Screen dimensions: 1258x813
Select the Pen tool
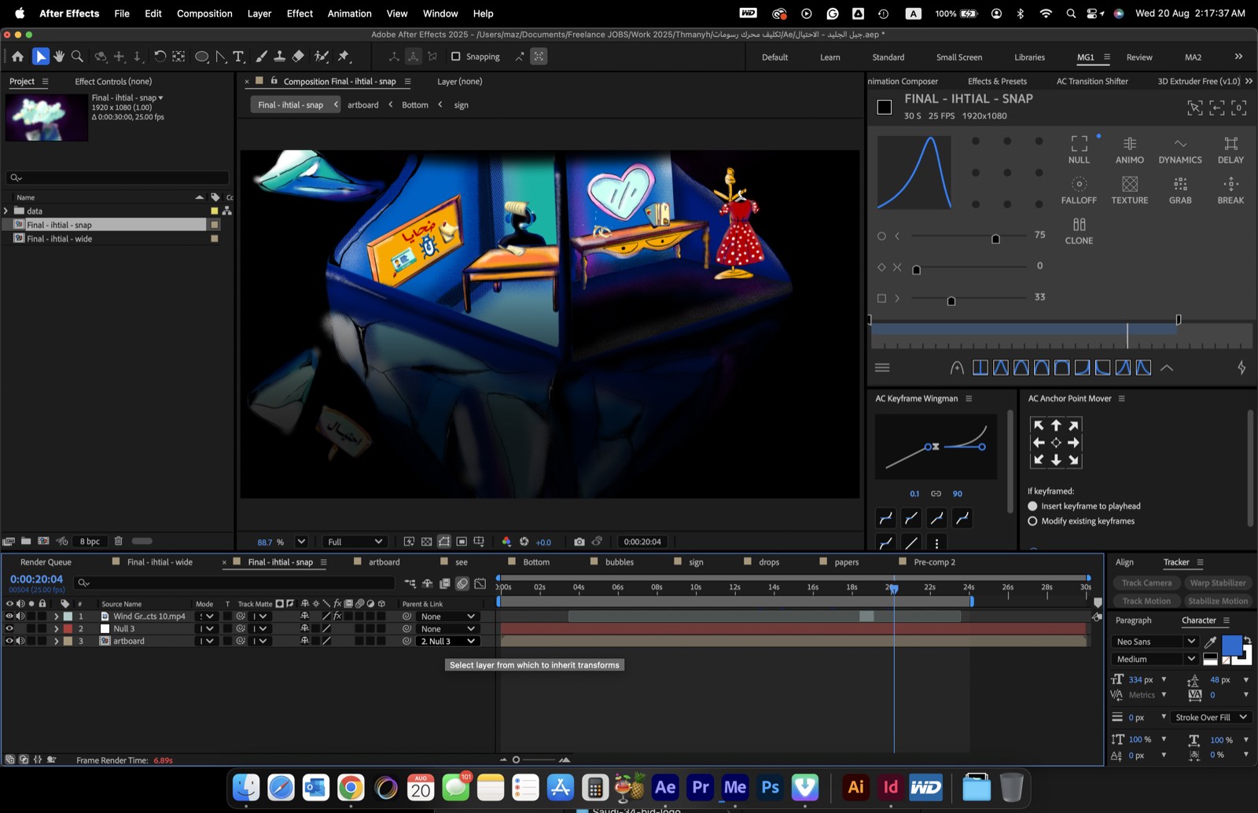coord(221,57)
